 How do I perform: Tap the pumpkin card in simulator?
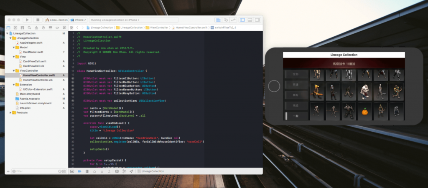364,111
